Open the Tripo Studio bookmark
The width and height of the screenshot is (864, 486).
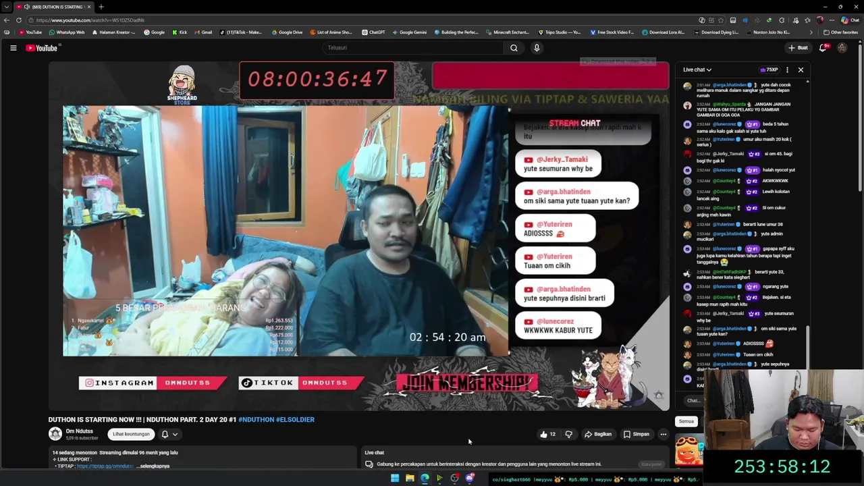coord(560,32)
